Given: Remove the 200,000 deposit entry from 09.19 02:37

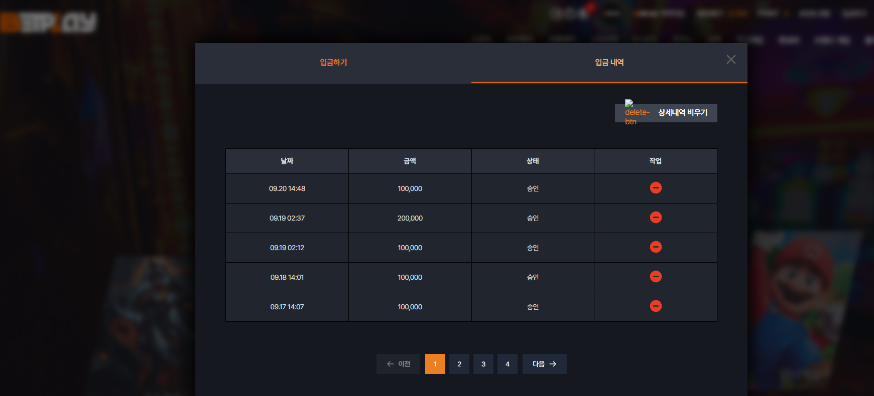Looking at the screenshot, I should click(x=656, y=218).
